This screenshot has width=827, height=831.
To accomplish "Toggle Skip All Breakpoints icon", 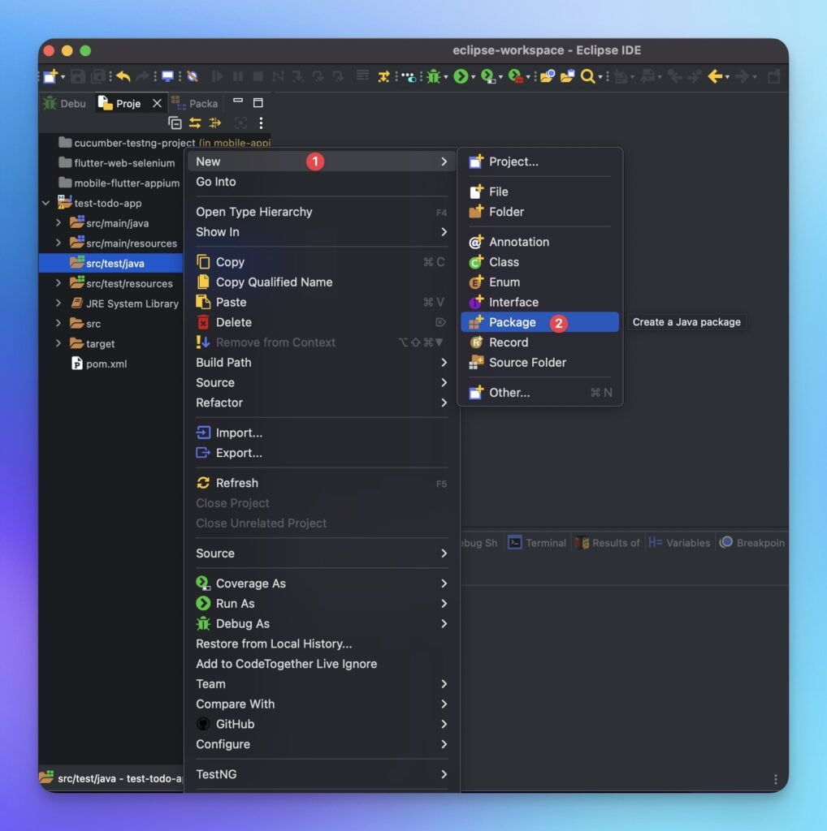I will (x=193, y=76).
